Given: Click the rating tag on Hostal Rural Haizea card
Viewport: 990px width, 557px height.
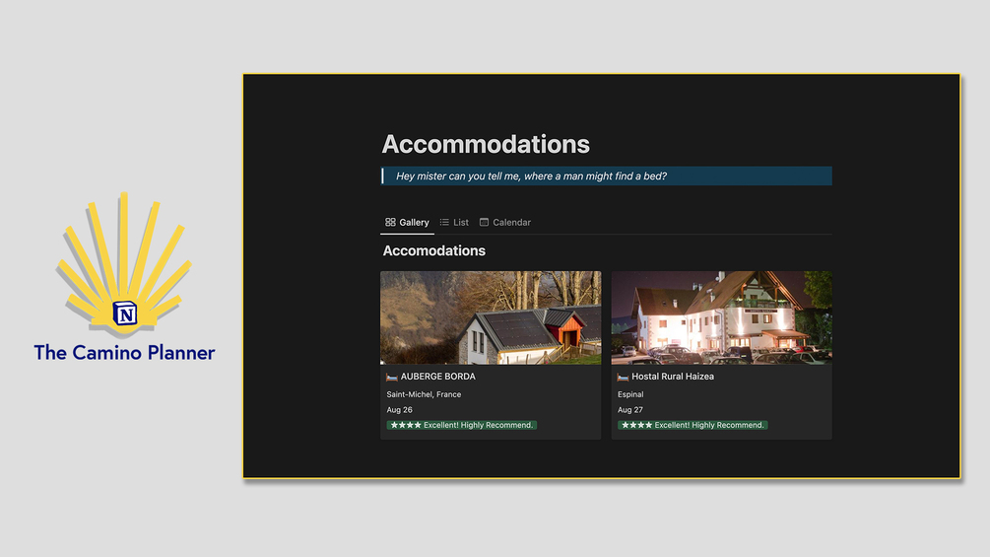Looking at the screenshot, I should pyautogui.click(x=693, y=425).
